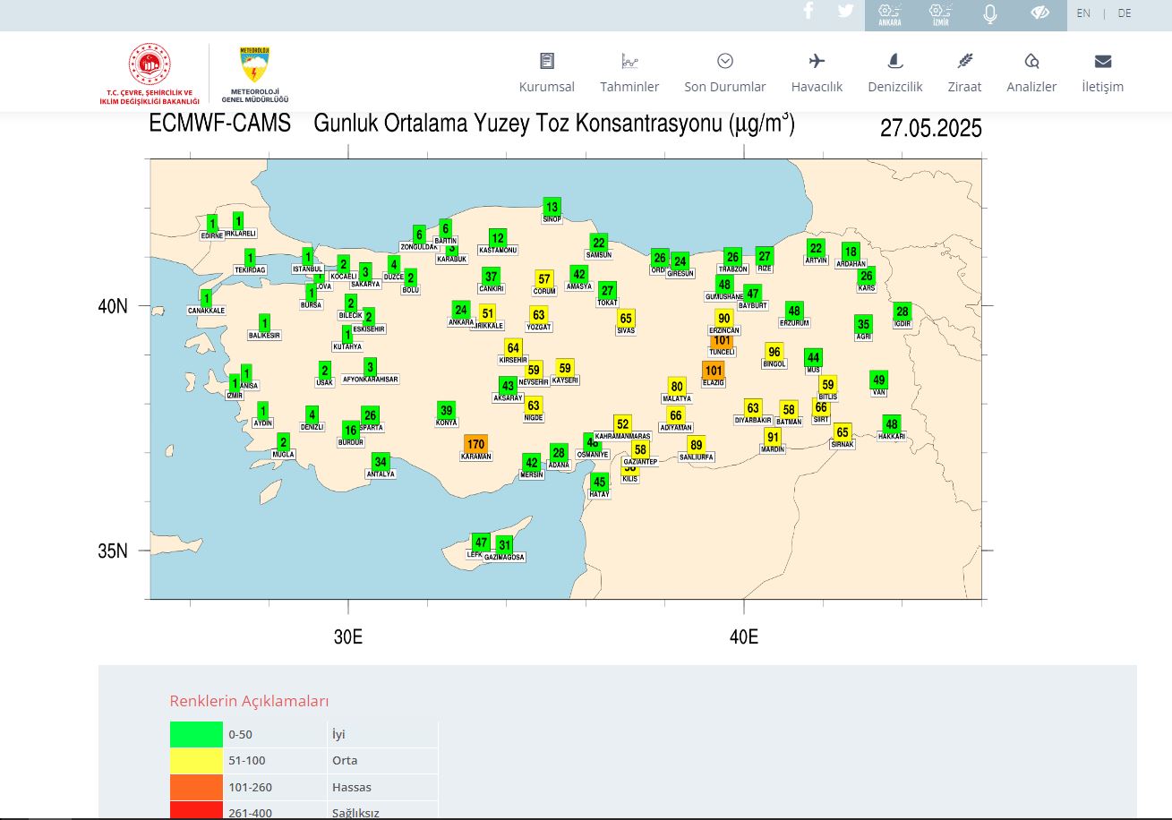Image resolution: width=1172 pixels, height=820 pixels.
Task: Open the Tahminler menu
Action: tap(629, 87)
